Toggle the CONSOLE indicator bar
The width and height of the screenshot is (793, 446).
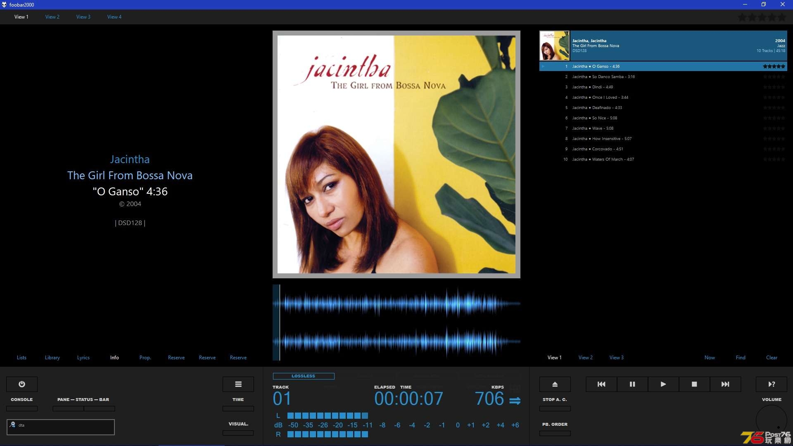[22, 408]
